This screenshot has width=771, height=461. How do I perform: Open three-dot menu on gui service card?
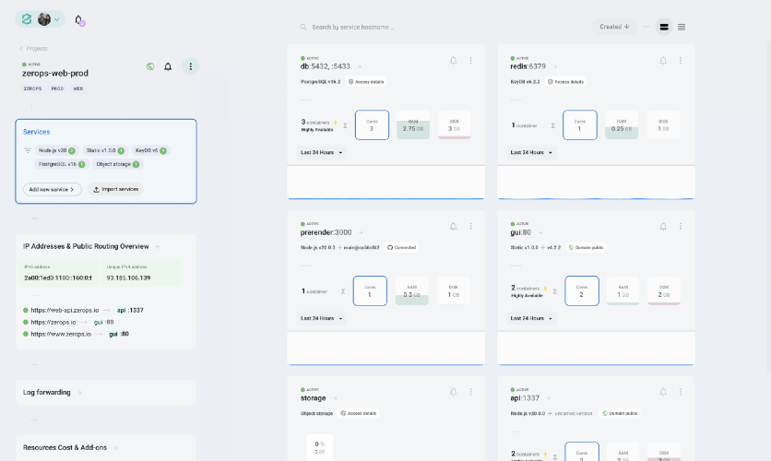[681, 226]
